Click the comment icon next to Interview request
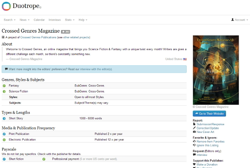250x168 pixels. pyautogui.click(x=194, y=155)
